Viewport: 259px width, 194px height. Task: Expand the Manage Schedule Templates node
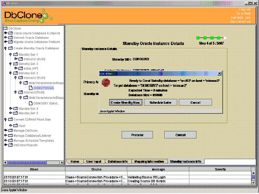6,140
